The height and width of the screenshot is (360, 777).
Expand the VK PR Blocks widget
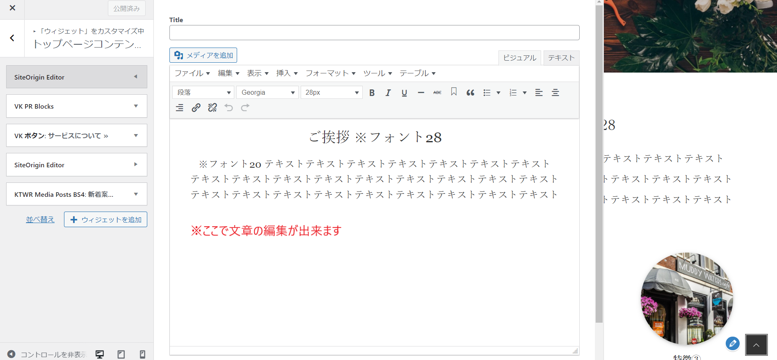(x=77, y=106)
